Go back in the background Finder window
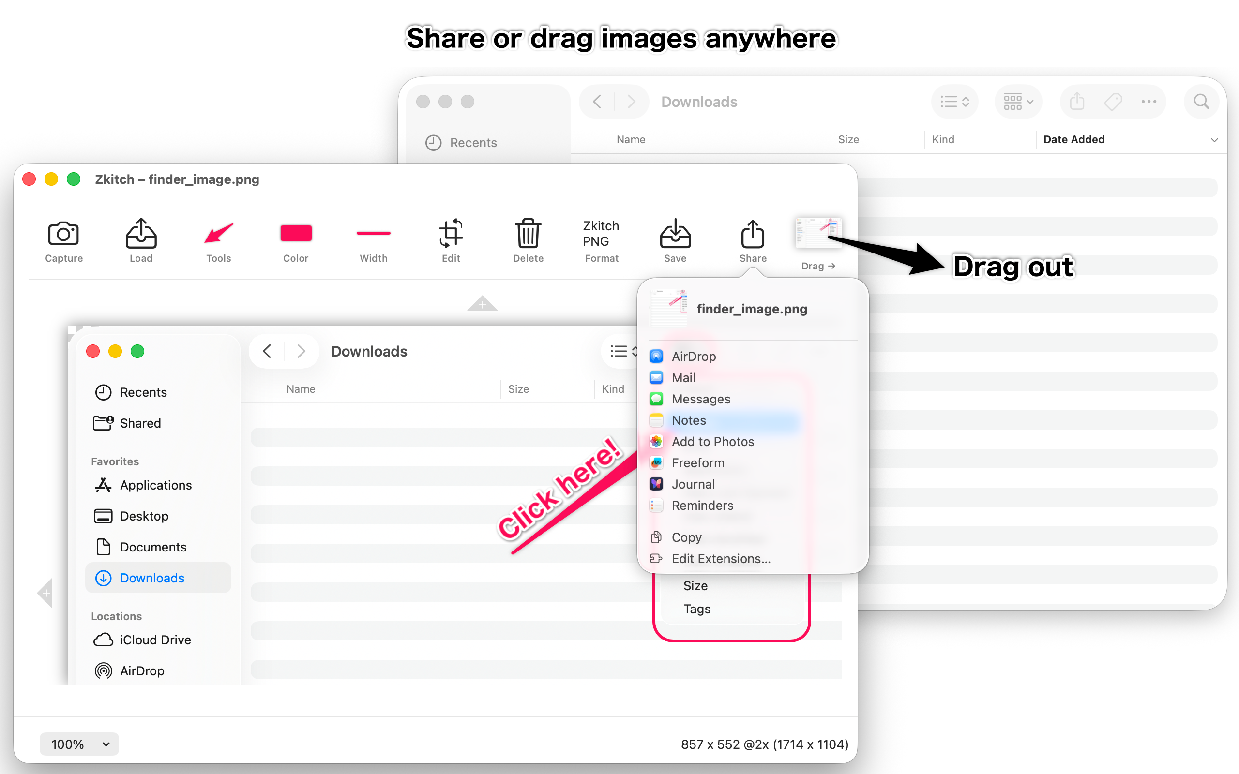The image size is (1239, 774). coord(597,102)
